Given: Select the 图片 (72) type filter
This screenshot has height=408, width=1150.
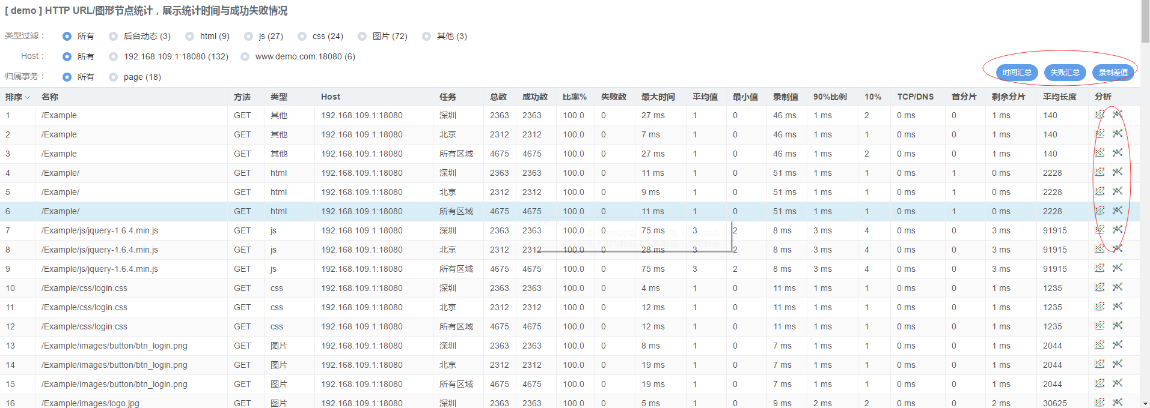Looking at the screenshot, I should click(362, 37).
